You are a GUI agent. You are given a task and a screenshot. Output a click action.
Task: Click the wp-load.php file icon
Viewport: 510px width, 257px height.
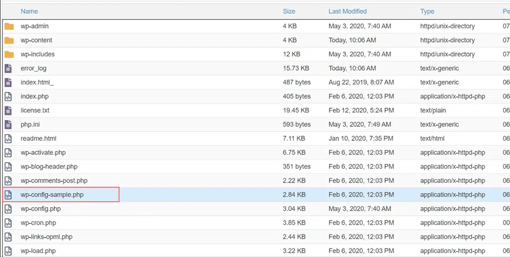click(8, 251)
